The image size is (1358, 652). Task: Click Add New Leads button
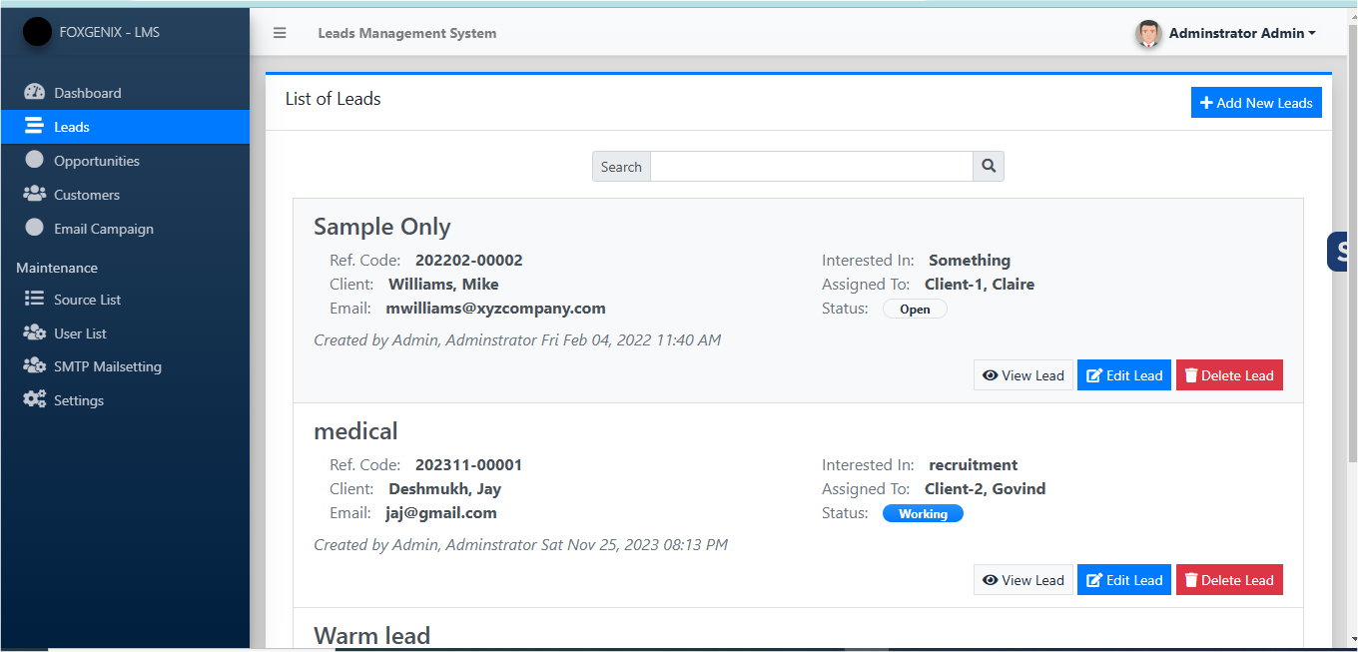pos(1256,103)
